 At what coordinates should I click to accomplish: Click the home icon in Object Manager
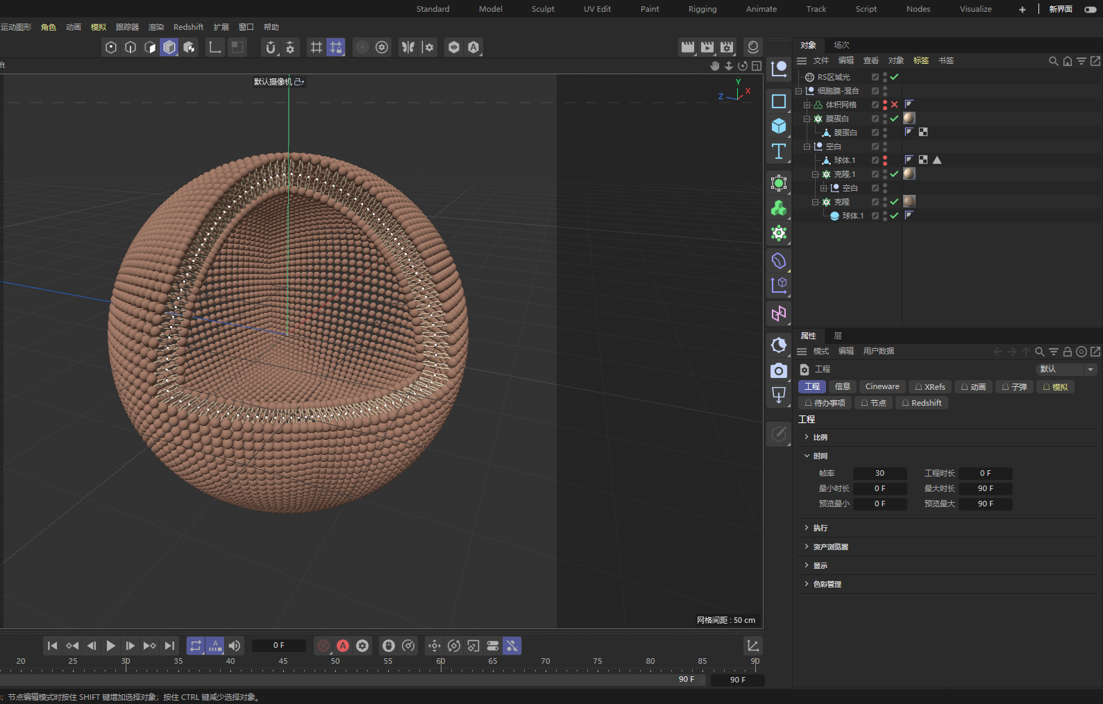(1068, 61)
